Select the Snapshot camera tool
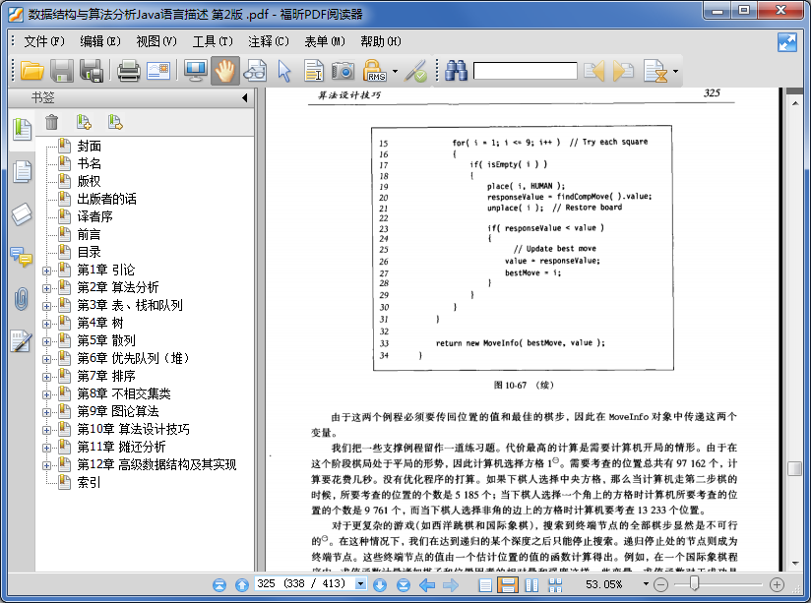 [343, 70]
